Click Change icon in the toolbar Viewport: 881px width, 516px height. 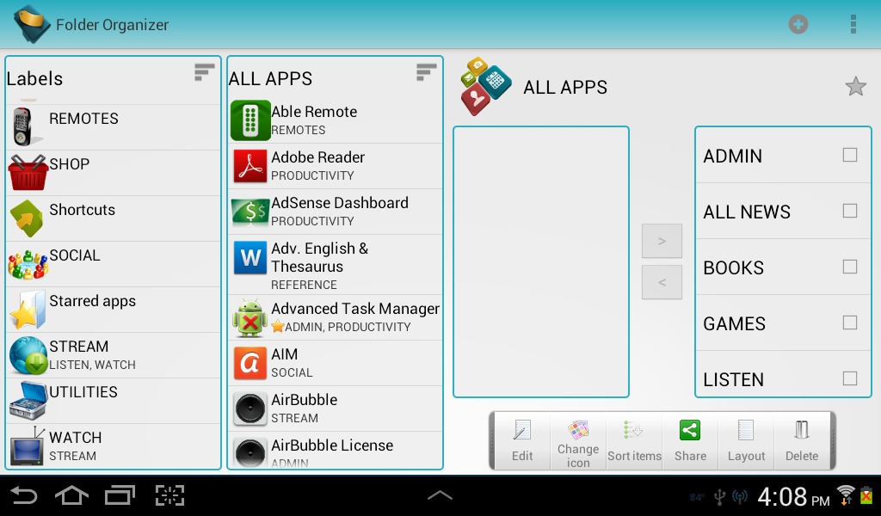pos(578,441)
